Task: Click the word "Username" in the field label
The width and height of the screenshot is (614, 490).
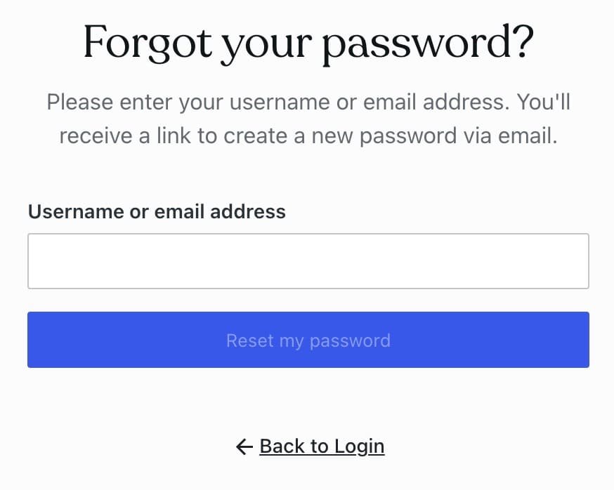Action: point(76,211)
